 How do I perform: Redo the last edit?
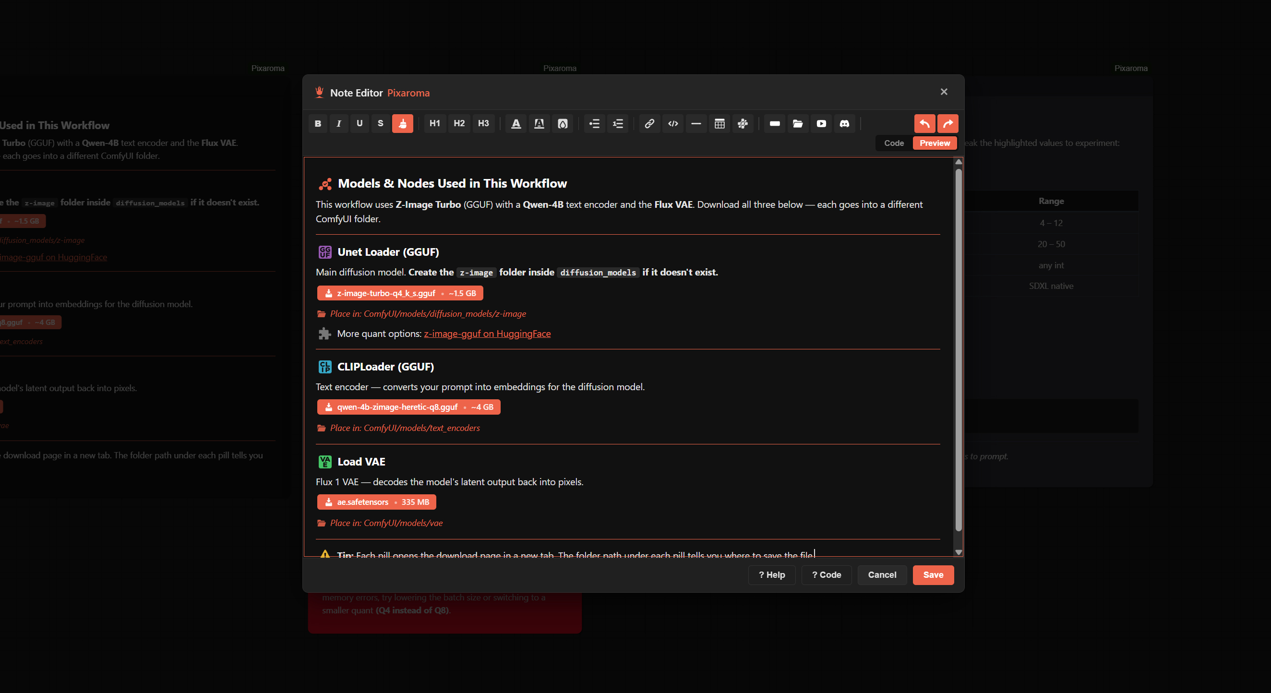(x=948, y=123)
